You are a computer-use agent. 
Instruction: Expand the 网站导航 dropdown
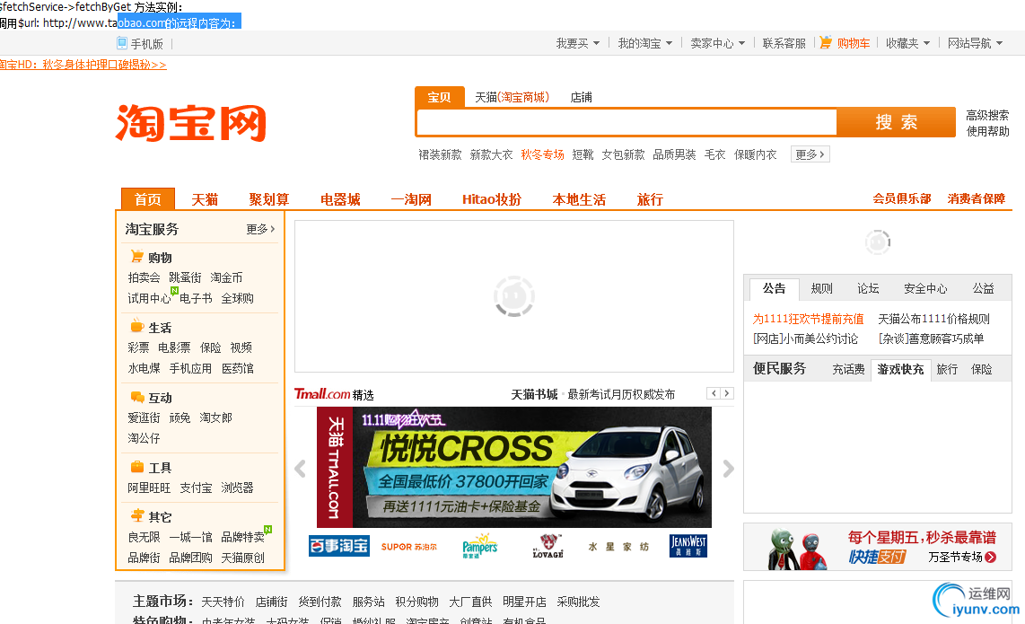click(x=976, y=43)
